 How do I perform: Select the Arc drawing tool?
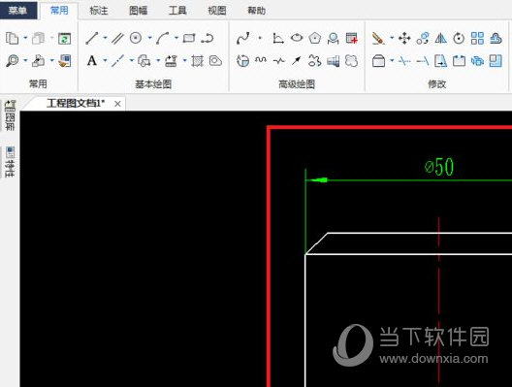[162, 38]
